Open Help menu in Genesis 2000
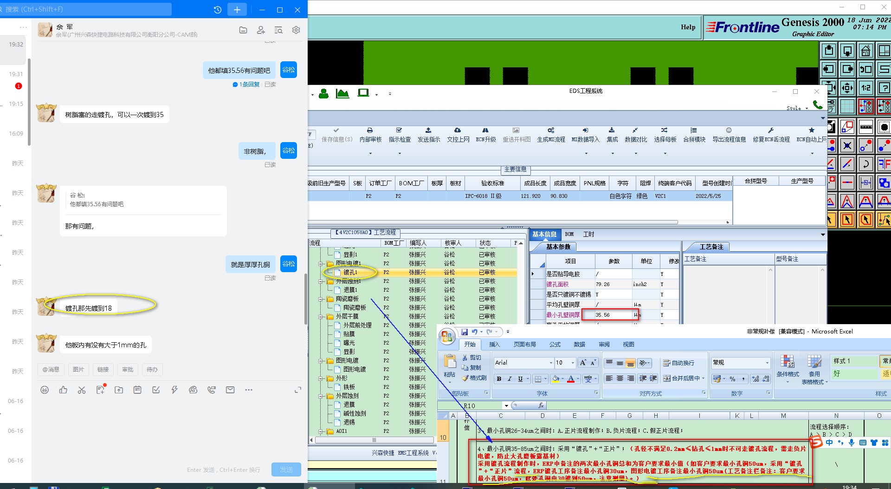The image size is (891, 489). 688,27
